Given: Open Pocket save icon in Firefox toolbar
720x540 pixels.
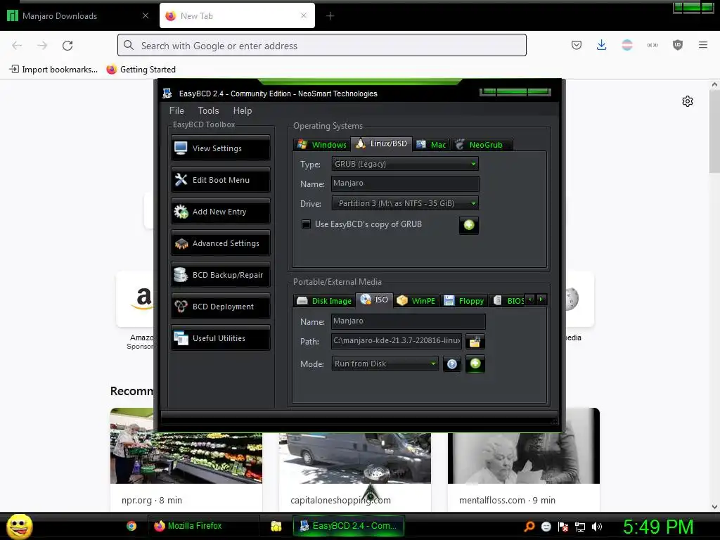Looking at the screenshot, I should (577, 45).
